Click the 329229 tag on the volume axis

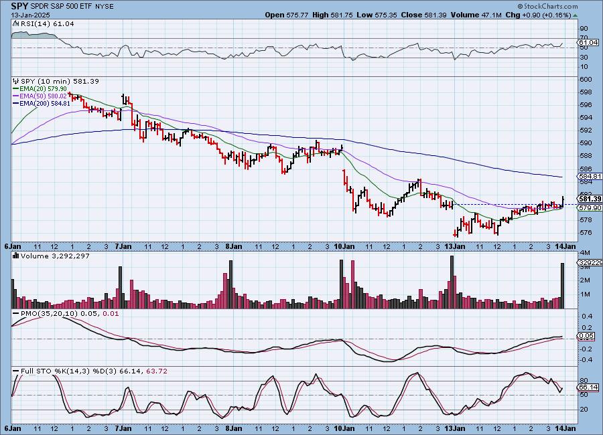(x=590, y=262)
